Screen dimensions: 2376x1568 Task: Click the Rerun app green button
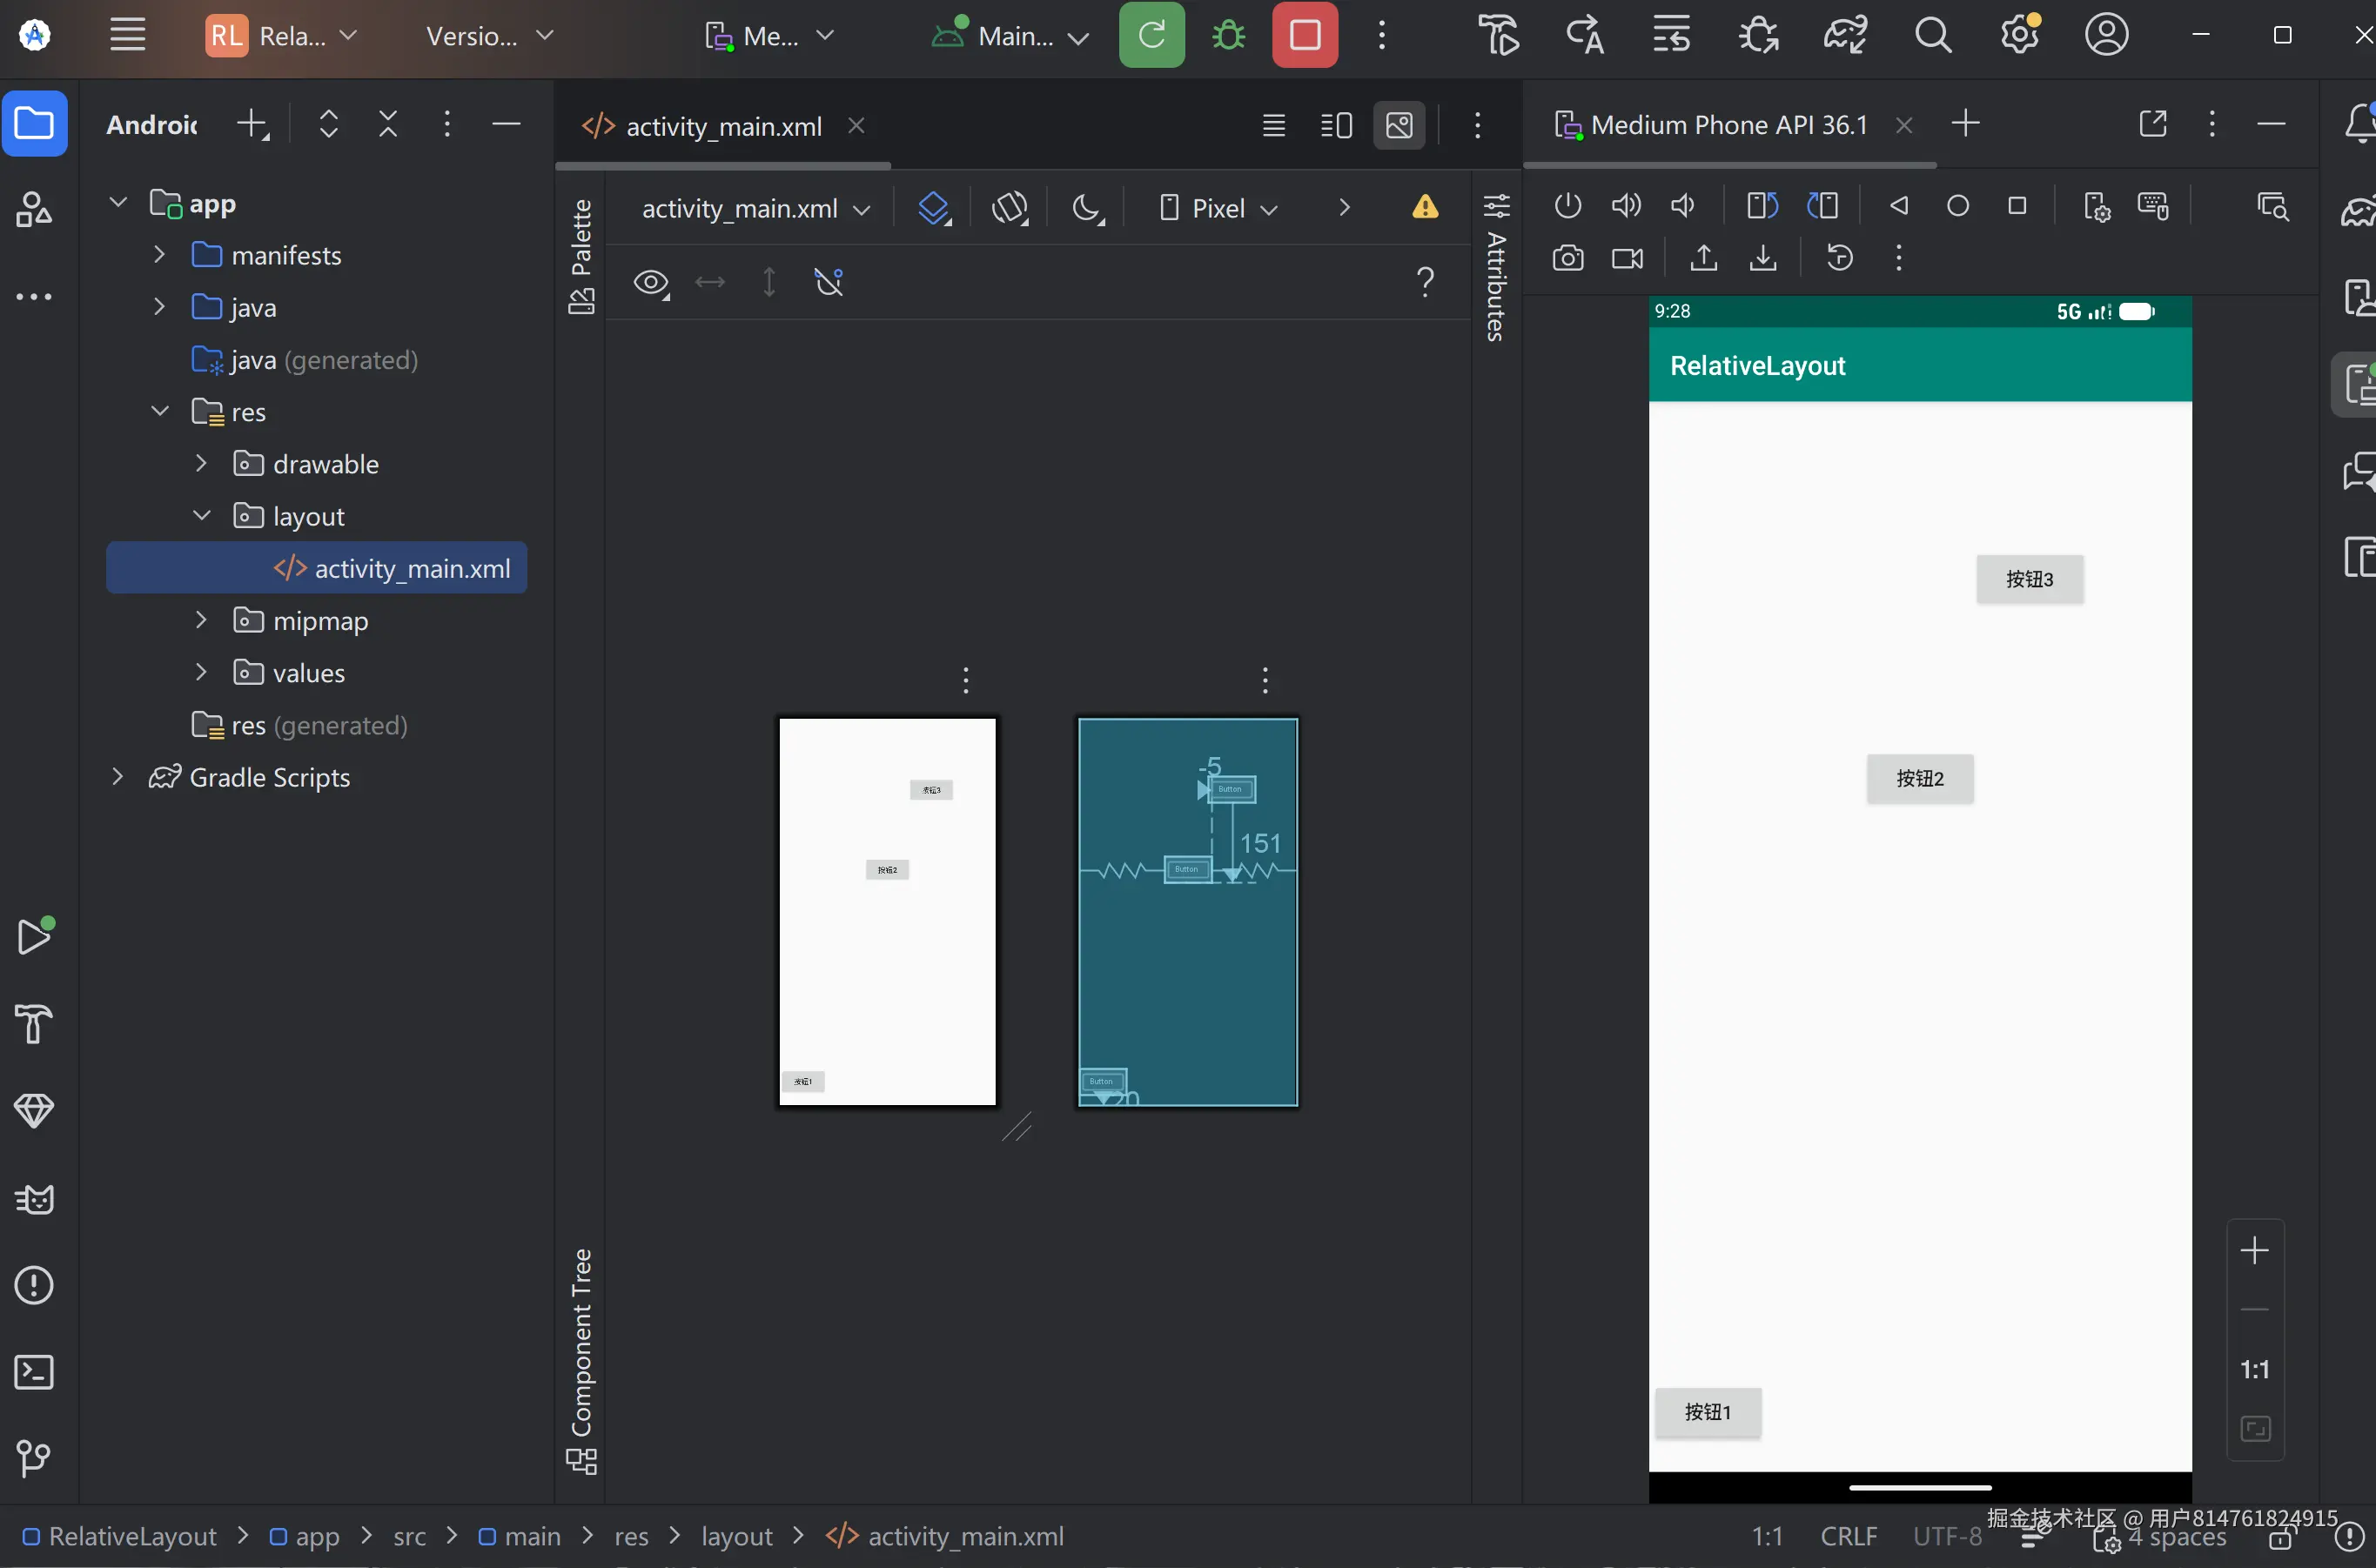point(1151,35)
